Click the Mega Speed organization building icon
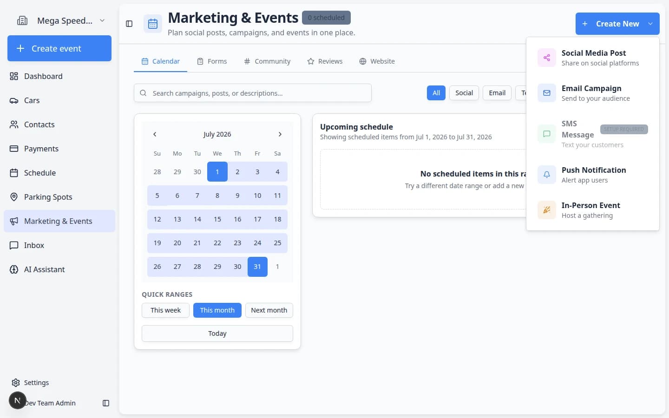 point(22,20)
